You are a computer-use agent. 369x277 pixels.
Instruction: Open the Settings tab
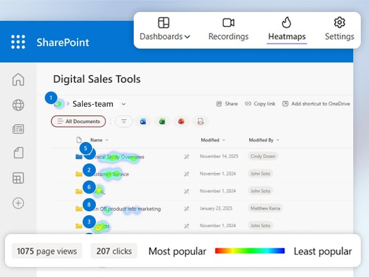pos(339,30)
